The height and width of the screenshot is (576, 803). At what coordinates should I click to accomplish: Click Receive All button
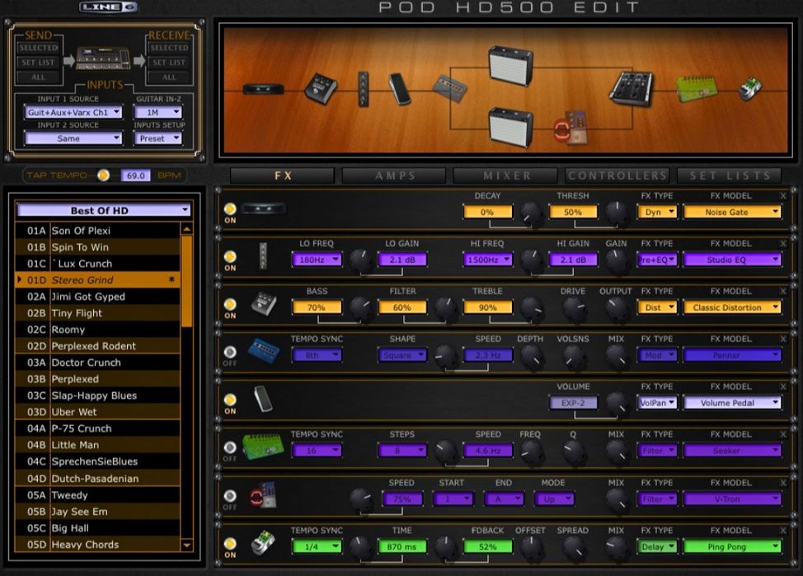[x=169, y=77]
